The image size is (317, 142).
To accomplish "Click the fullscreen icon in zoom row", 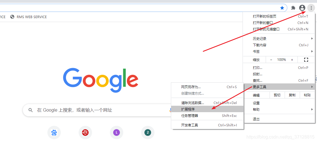I will tap(306, 60).
